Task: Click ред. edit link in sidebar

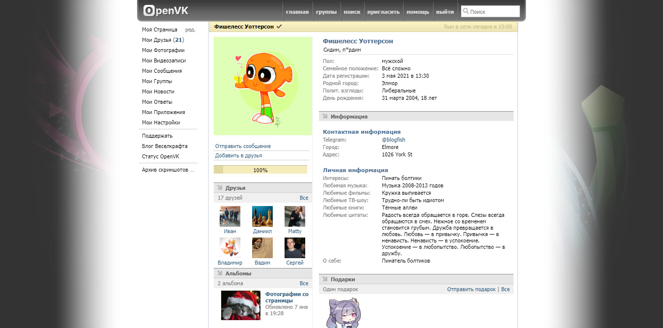Action: 190,30
